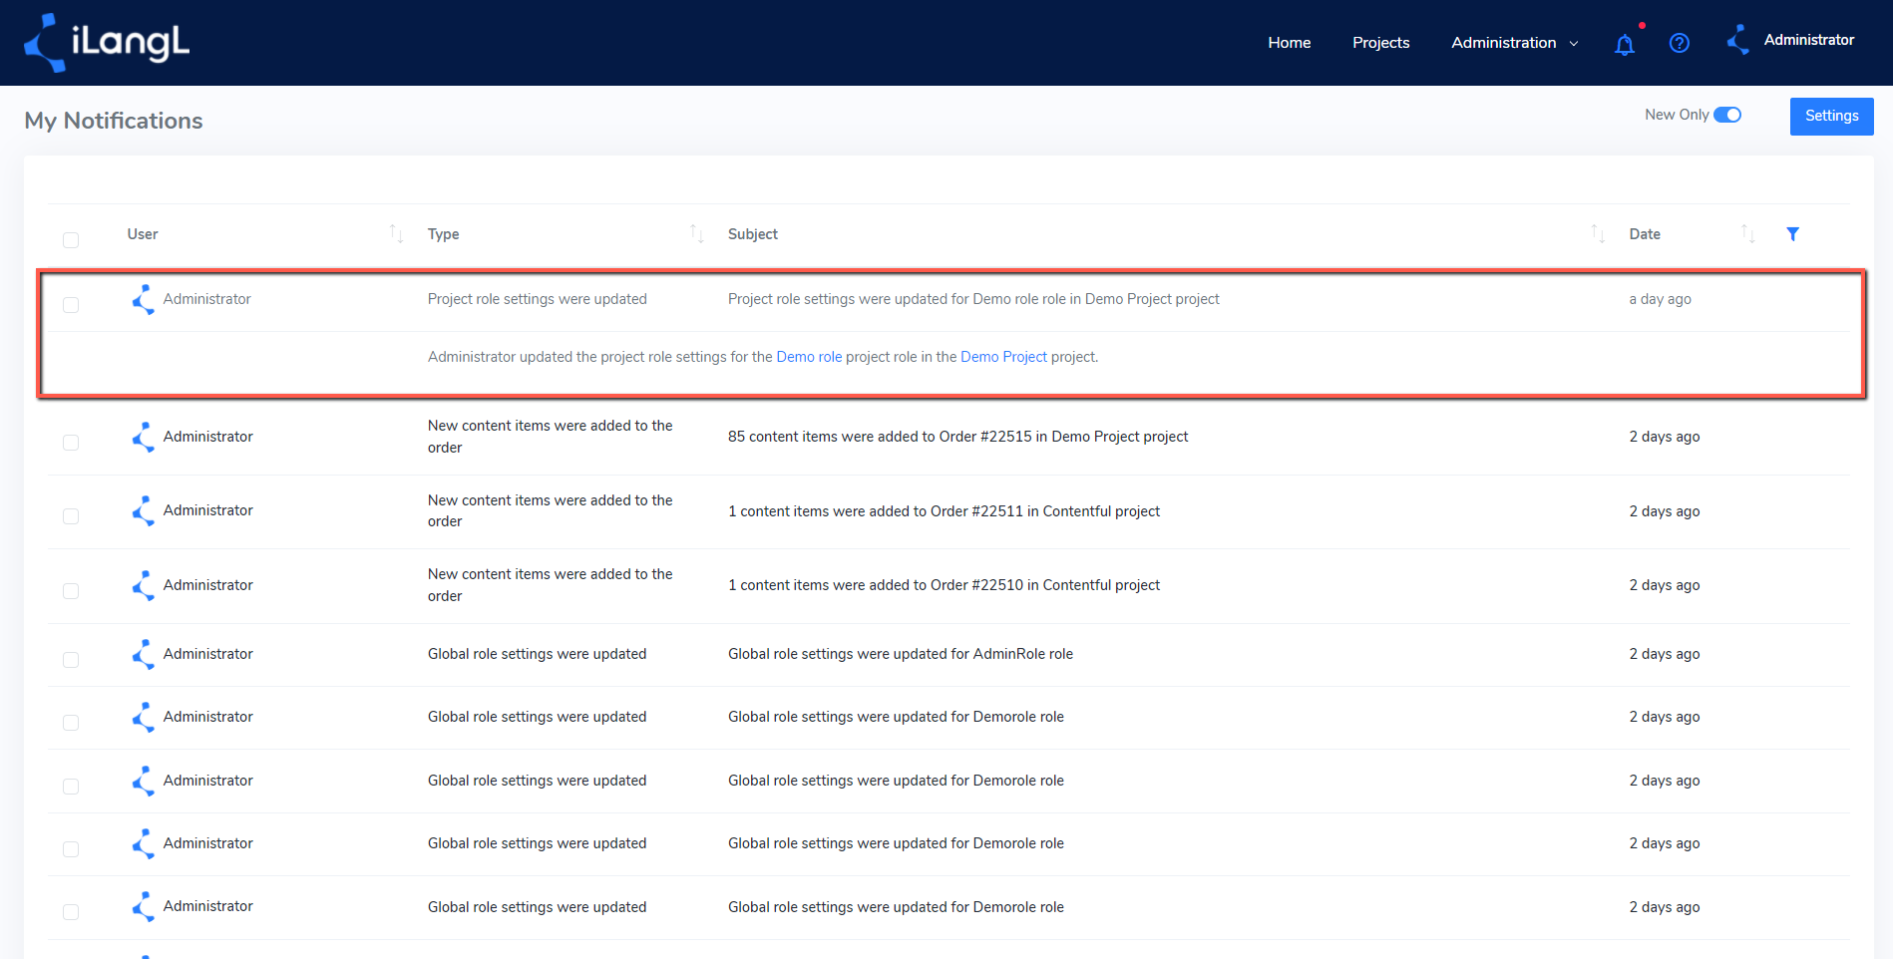Screen dimensions: 1893x959
Task: Click avatar in Project role settings row
Action: 144,299
